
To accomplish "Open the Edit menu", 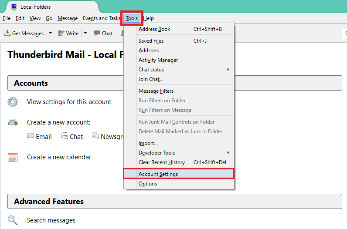I will 20,18.
